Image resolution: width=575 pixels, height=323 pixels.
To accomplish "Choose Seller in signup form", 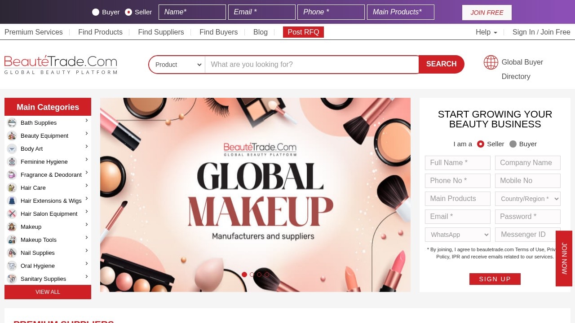I will coord(481,144).
